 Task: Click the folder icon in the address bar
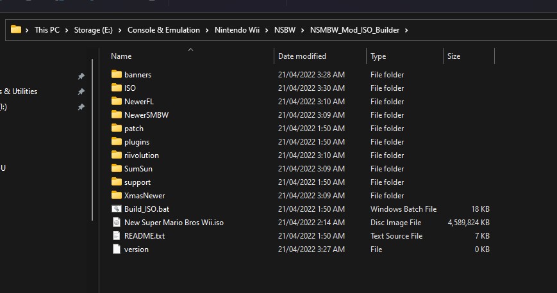click(16, 29)
